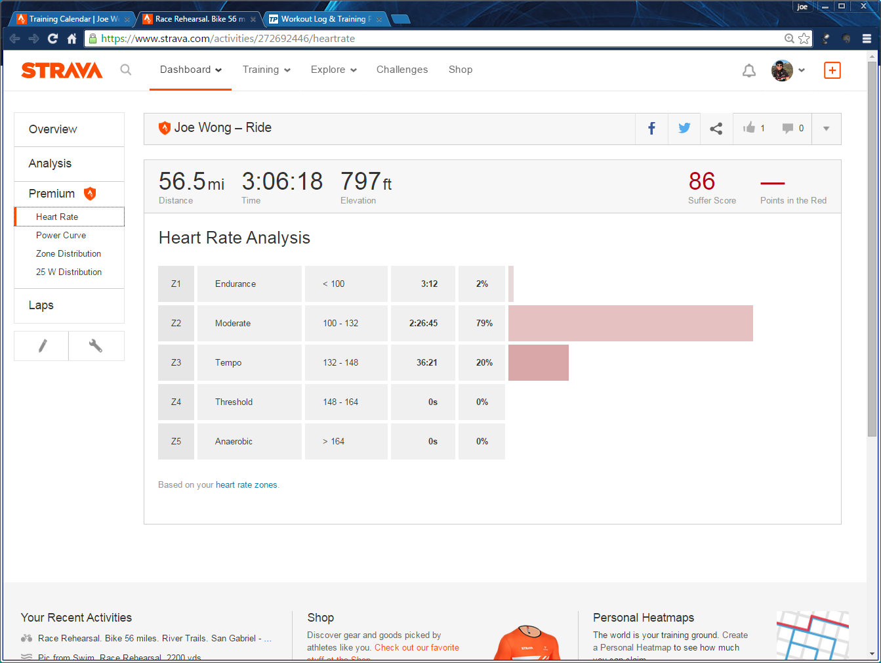Viewport: 881px width, 663px height.
Task: Share the ride on Facebook
Action: tap(651, 129)
